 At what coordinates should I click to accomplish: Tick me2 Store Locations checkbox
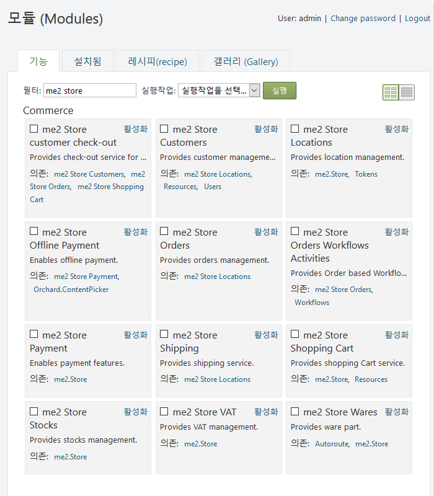coord(295,129)
